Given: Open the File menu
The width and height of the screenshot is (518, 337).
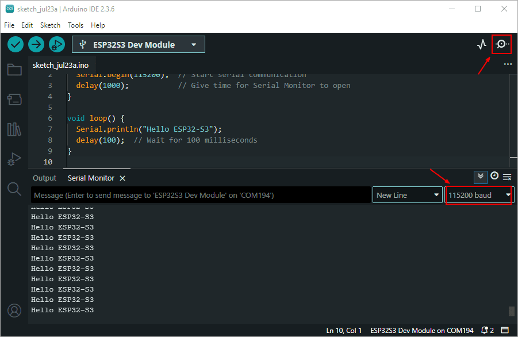Looking at the screenshot, I should coord(9,25).
